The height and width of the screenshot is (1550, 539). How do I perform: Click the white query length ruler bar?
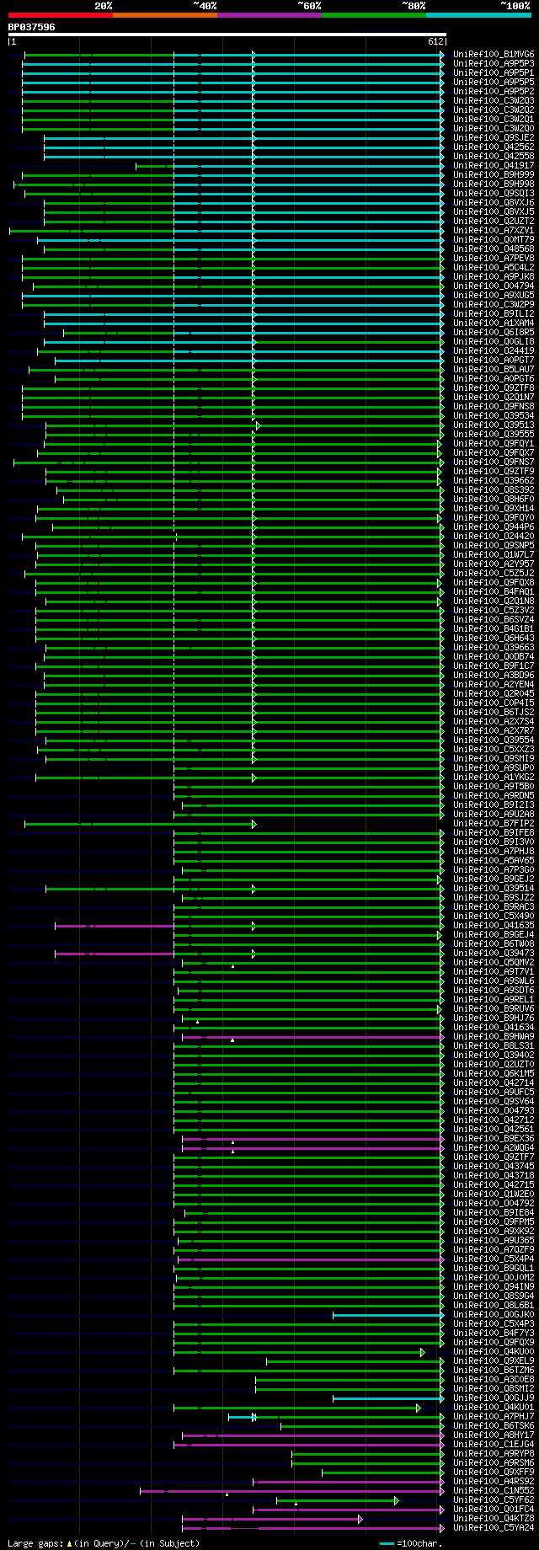pos(227,35)
